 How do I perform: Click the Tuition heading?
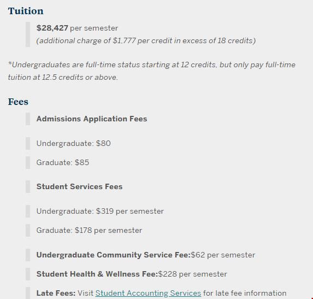pyautogui.click(x=26, y=11)
